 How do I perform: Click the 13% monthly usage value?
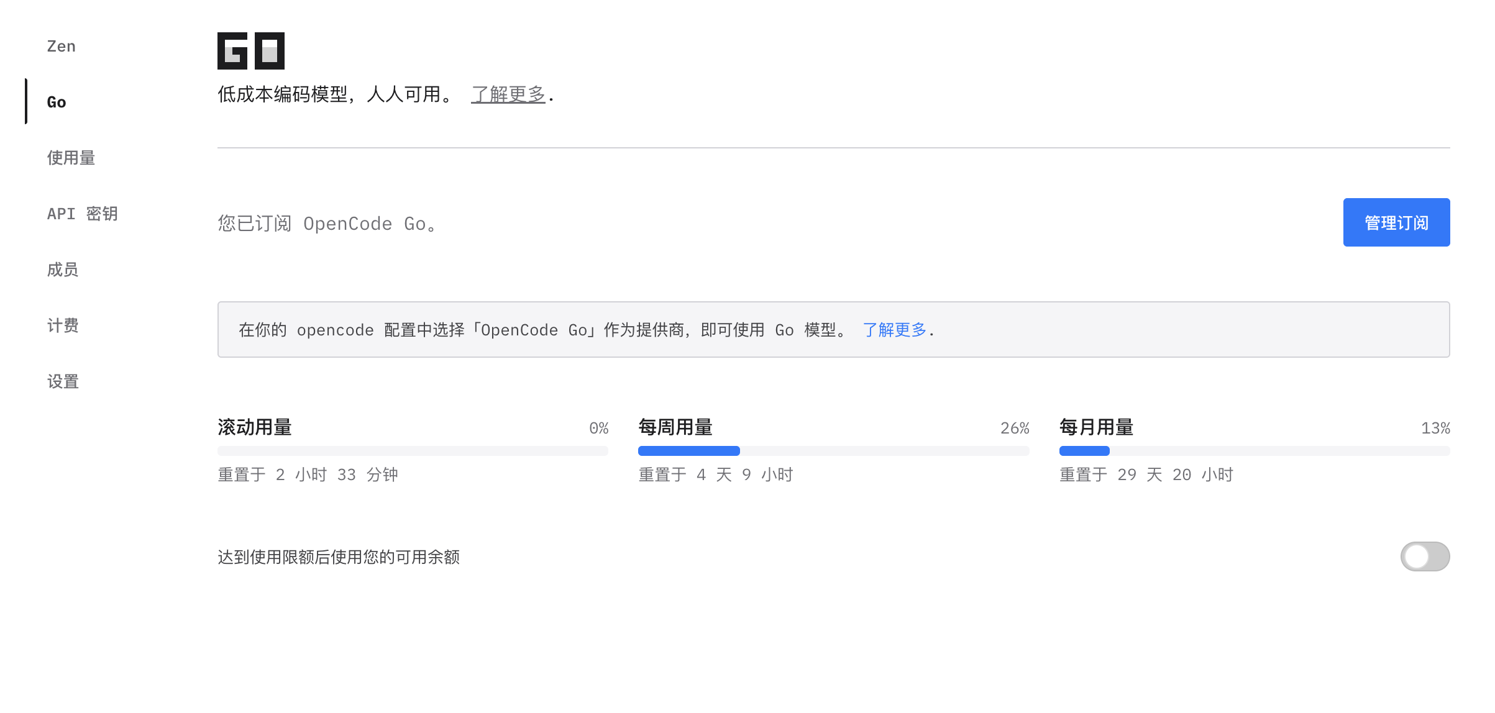[x=1435, y=428]
